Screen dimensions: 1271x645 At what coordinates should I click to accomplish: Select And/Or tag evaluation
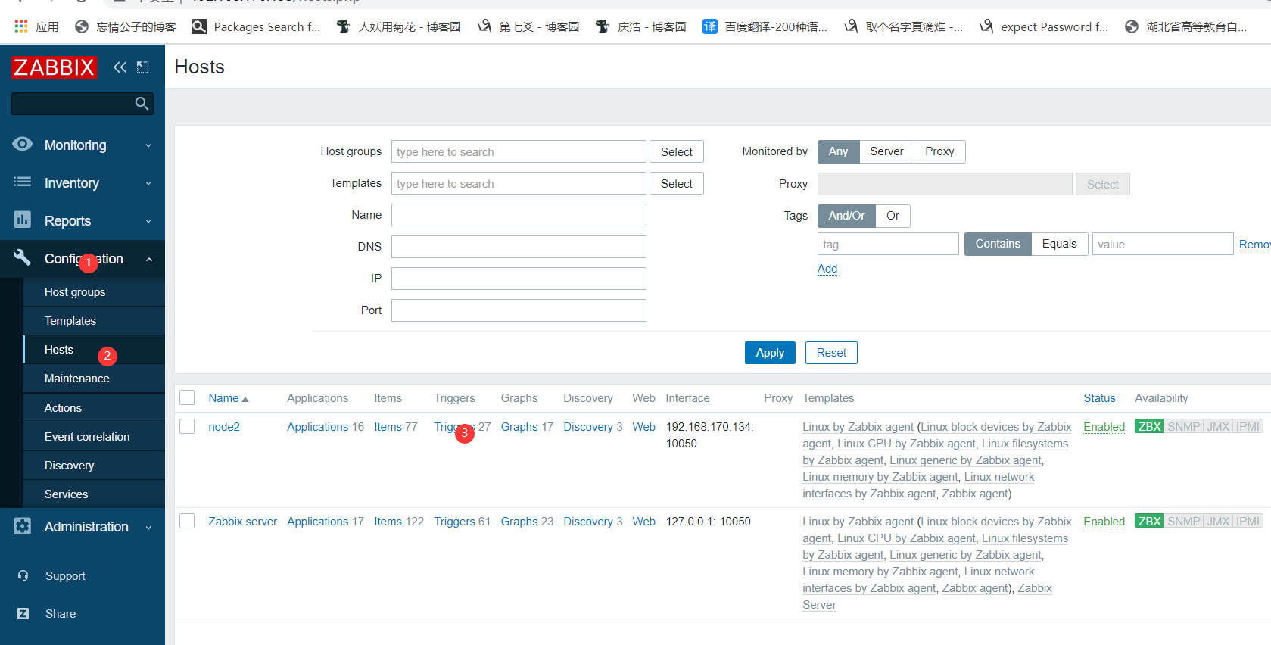[x=846, y=216]
